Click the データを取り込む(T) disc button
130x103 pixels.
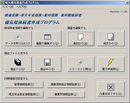click(18, 38)
